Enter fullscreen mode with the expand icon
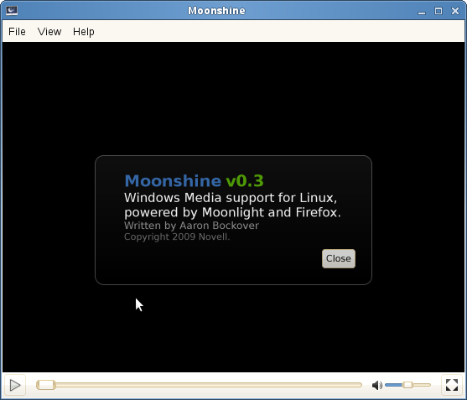This screenshot has width=467, height=400. point(452,385)
